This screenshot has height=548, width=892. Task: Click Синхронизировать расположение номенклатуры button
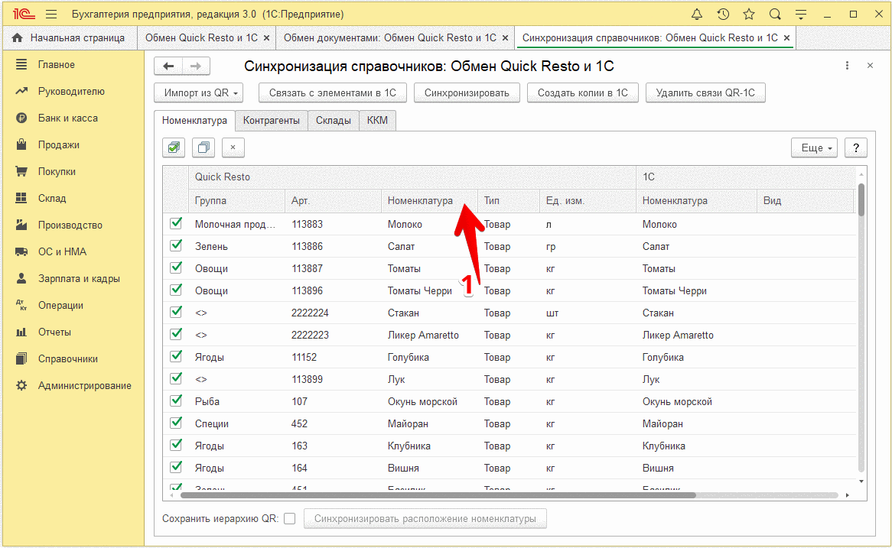(425, 518)
